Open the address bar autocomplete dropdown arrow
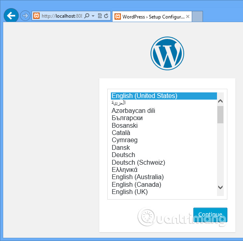Viewport: 243px width, 241px height. click(x=93, y=16)
